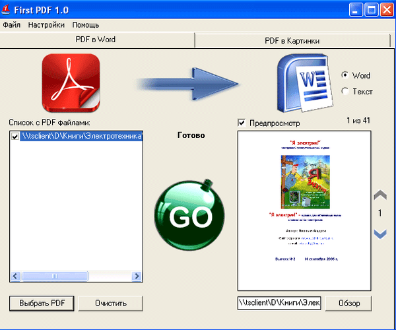
Task: Go to next preview page with down arrow
Action: click(x=379, y=233)
